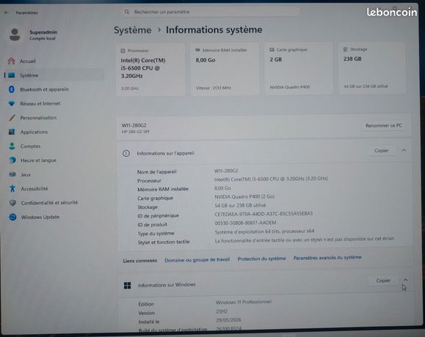Click the Système breadcrumb in the title
The image size is (425, 337).
[x=133, y=30]
